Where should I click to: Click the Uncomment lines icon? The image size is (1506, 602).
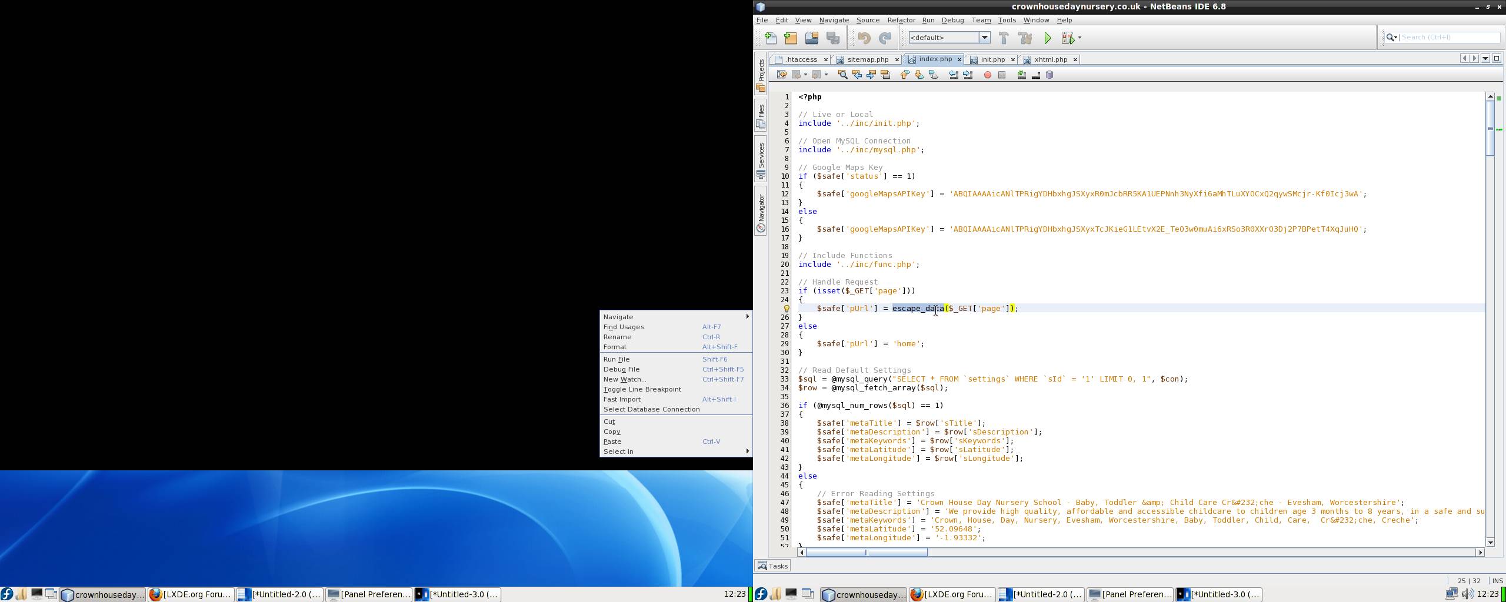coord(1036,75)
